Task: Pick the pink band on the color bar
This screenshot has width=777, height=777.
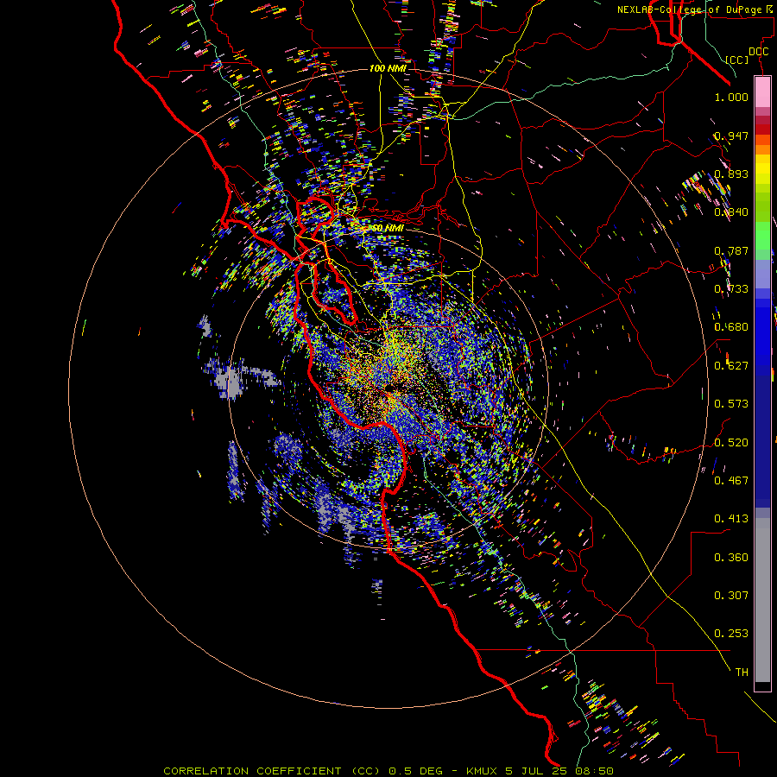Action: click(762, 92)
